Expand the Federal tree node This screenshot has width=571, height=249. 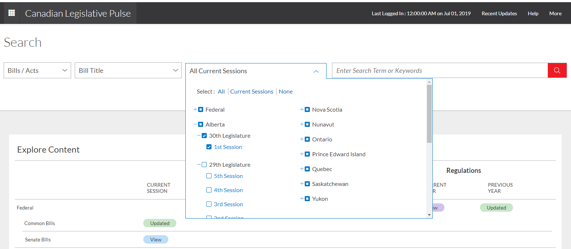pyautogui.click(x=195, y=109)
